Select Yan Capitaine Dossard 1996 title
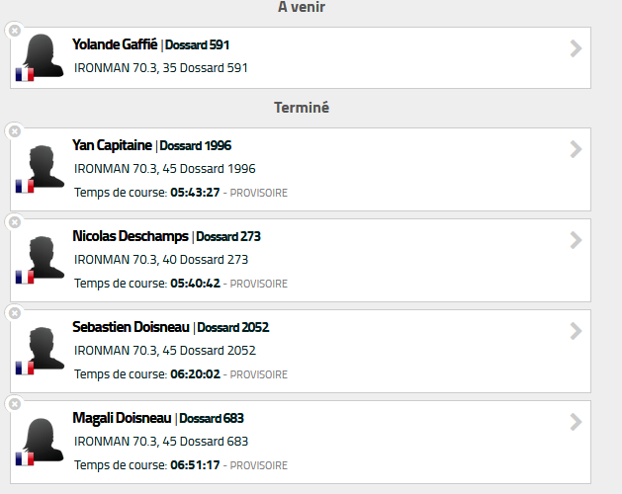 pyautogui.click(x=151, y=145)
